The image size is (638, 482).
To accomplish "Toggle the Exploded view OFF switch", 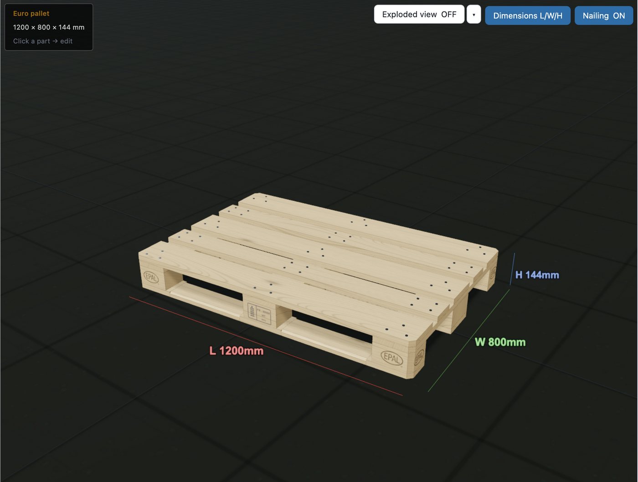I will [419, 15].
